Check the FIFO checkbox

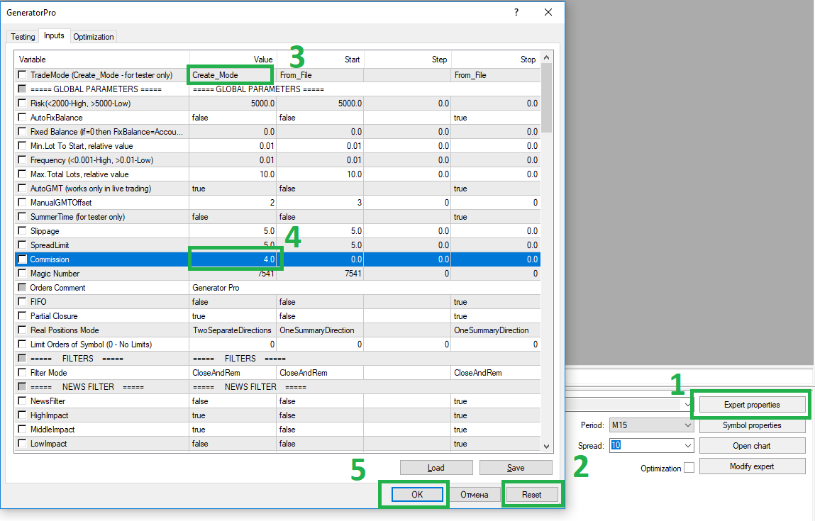click(x=23, y=302)
